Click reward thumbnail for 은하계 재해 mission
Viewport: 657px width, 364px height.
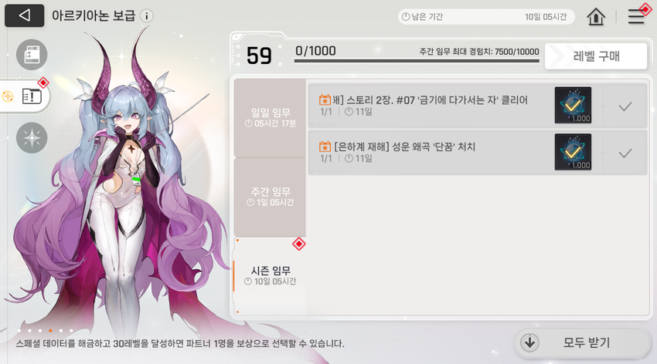tap(573, 152)
